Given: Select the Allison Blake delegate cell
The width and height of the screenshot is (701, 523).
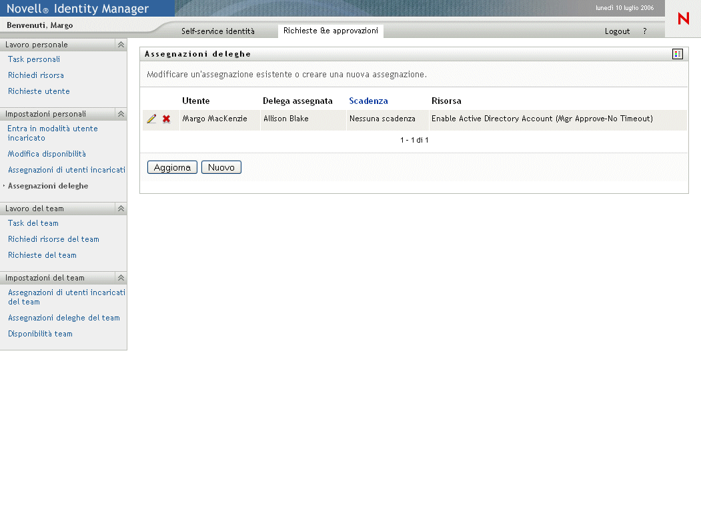Looking at the screenshot, I should [286, 119].
